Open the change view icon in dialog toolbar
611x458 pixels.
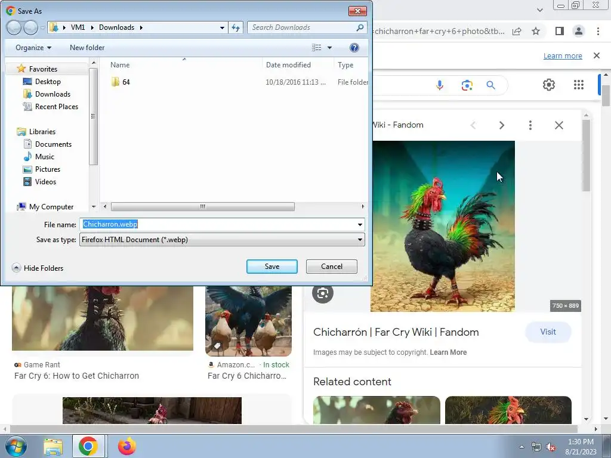pos(316,48)
